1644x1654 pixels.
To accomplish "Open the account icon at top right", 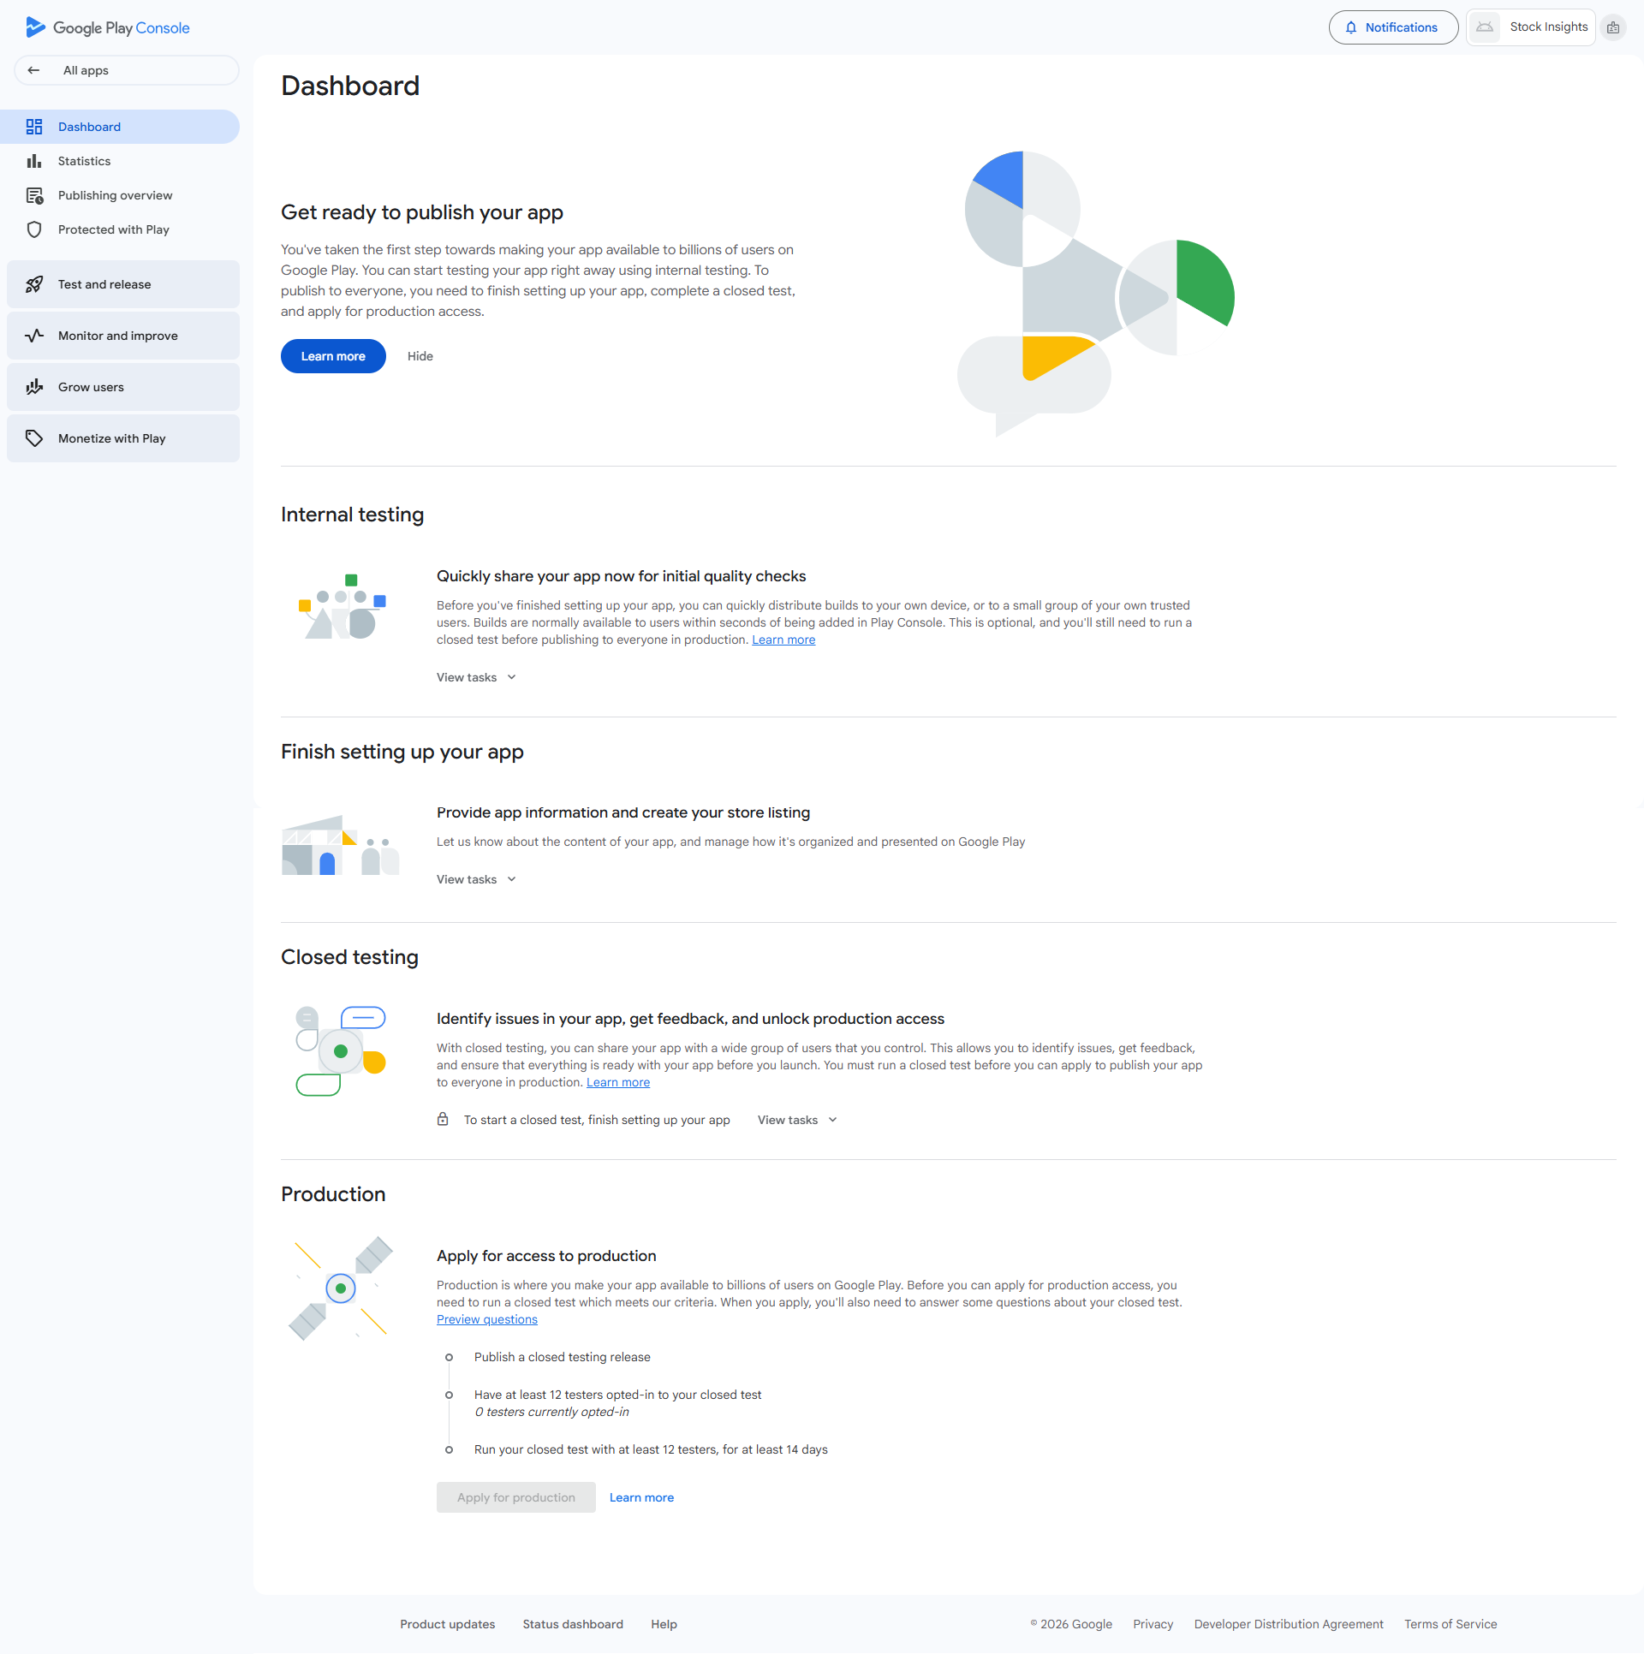I will (x=1613, y=27).
